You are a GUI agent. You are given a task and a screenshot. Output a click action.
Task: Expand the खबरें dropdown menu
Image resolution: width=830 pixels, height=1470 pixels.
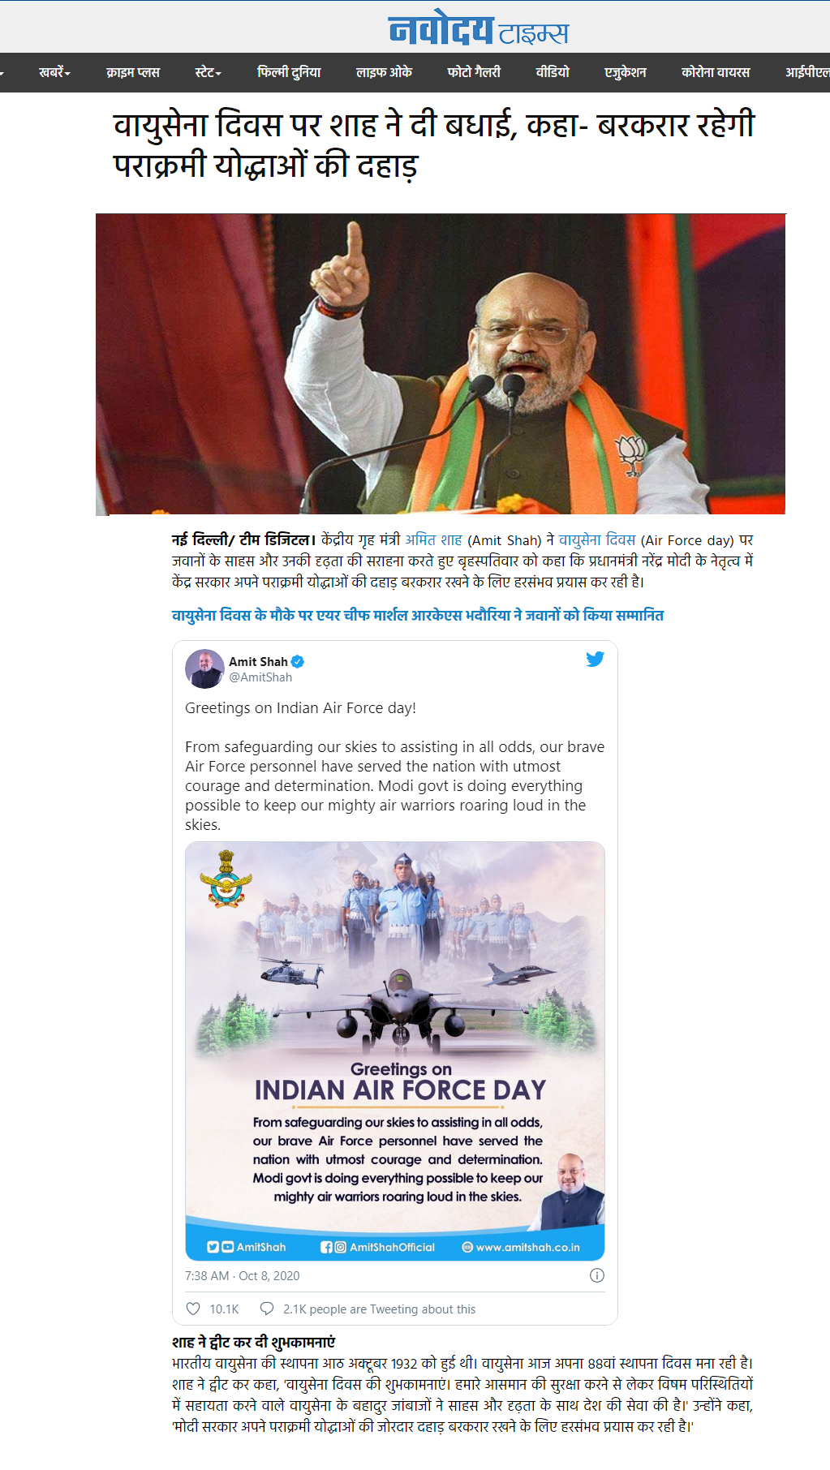54,72
